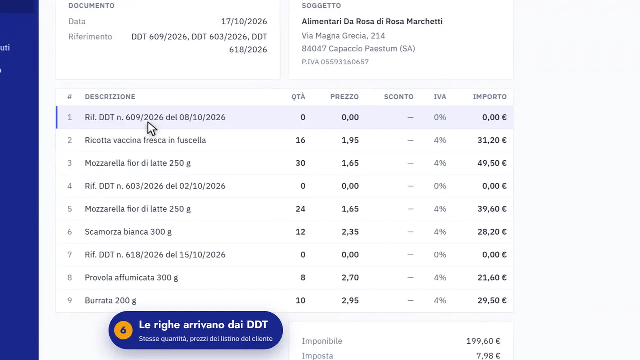Click the IVA column header
The width and height of the screenshot is (640, 360).
tap(440, 97)
